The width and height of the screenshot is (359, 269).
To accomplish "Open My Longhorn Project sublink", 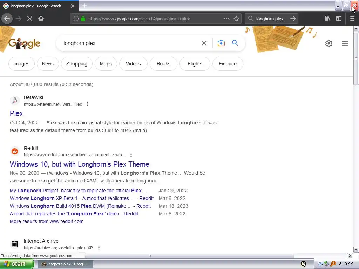I will pyautogui.click(x=78, y=191).
